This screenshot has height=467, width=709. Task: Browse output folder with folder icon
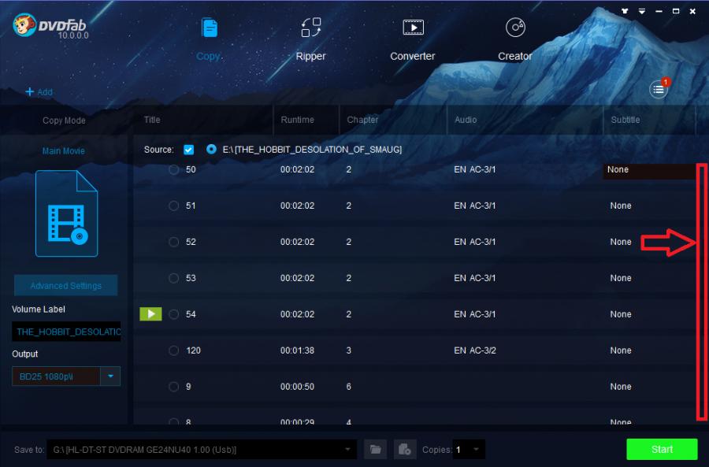coord(375,450)
